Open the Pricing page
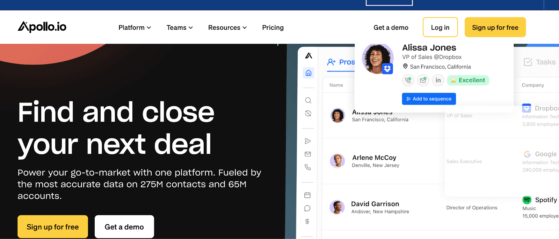This screenshot has height=239, width=559. point(273,28)
